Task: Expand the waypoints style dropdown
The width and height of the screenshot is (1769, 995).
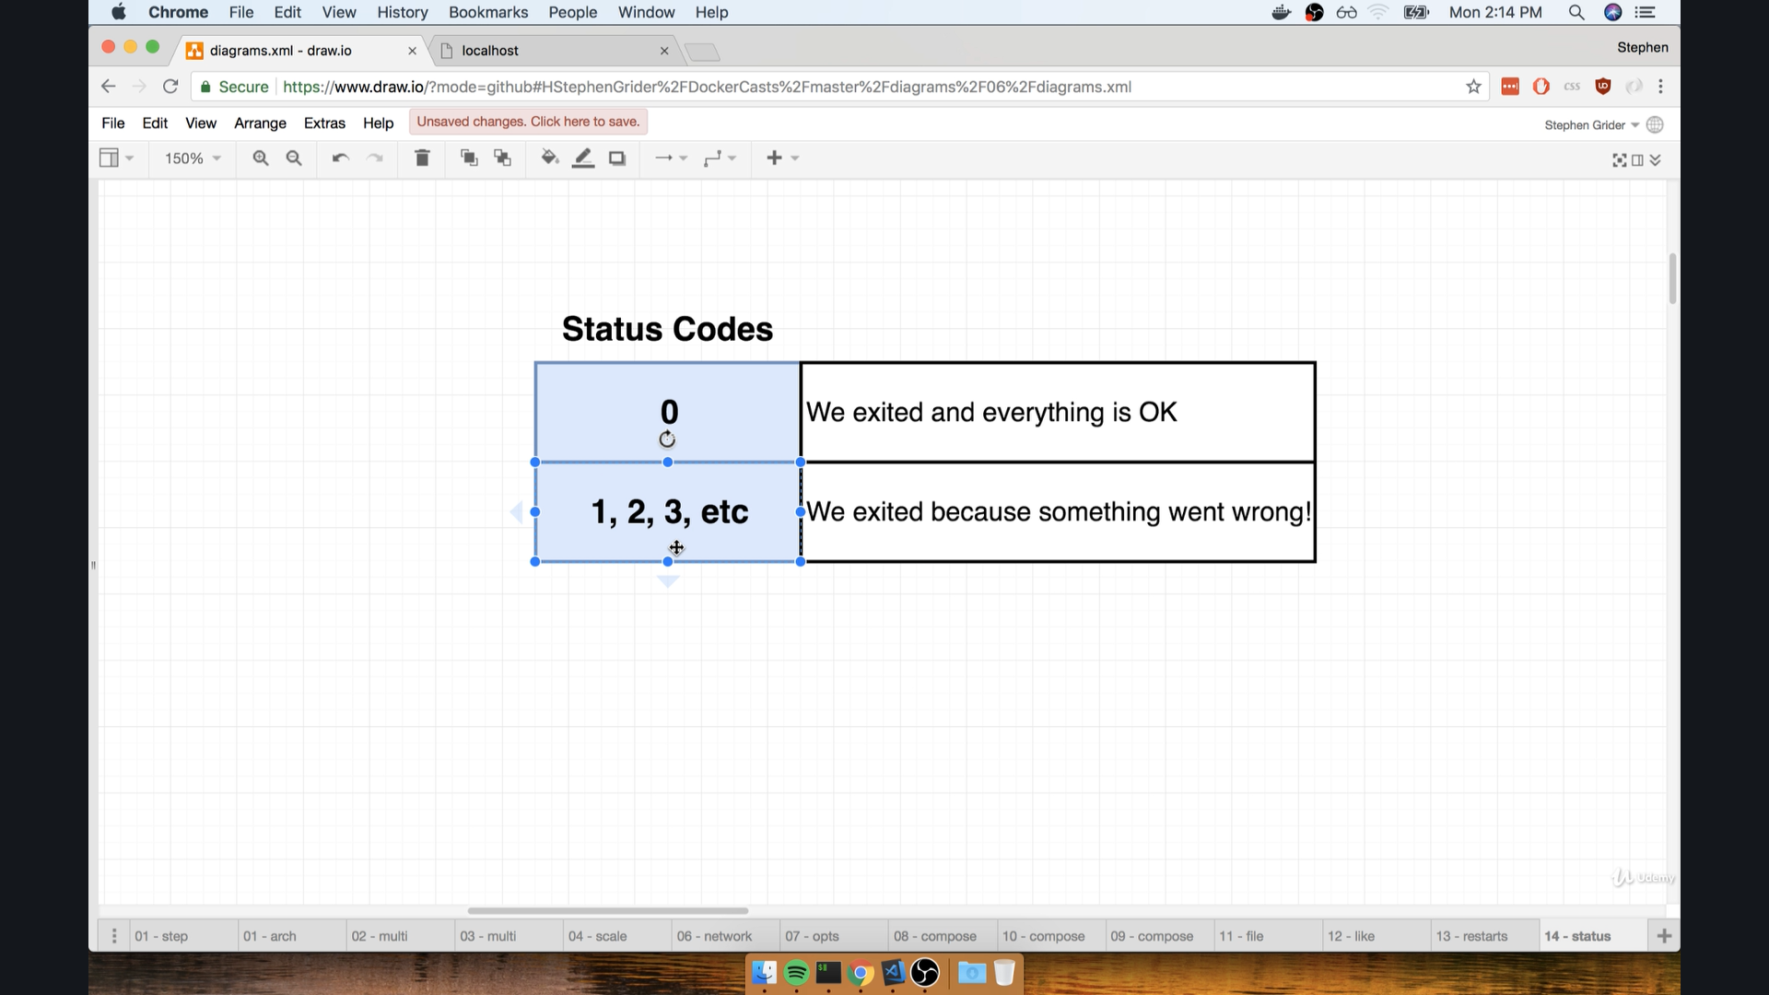Action: (720, 158)
